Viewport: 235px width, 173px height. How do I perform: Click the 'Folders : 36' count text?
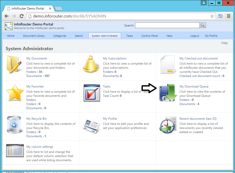(34, 72)
